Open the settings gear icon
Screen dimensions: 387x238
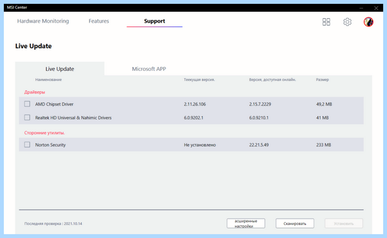coord(347,22)
